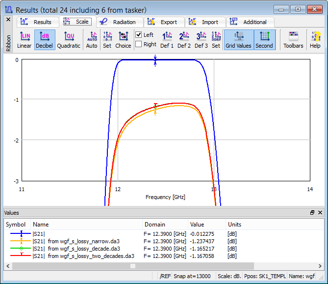Click the vertical Ribbon label
Screen dimensions: 328x284
(x=8, y=43)
